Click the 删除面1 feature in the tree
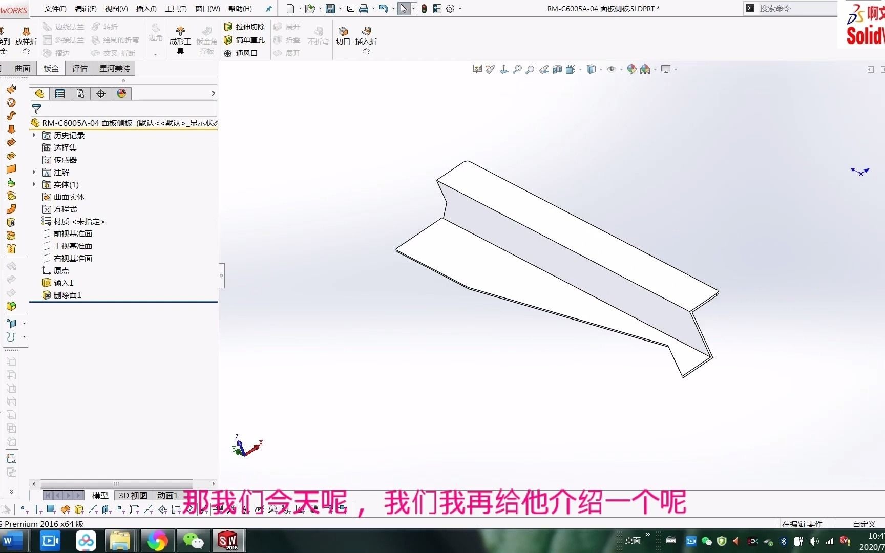885x553 pixels. point(67,295)
